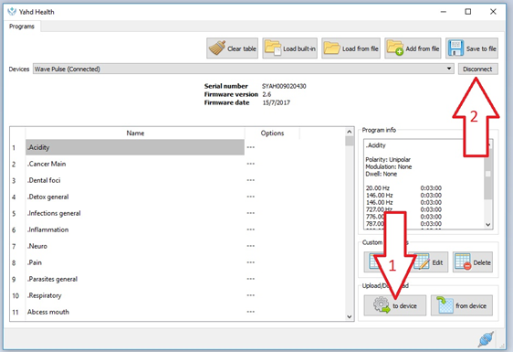Select the Abcess mouth program row
The height and width of the screenshot is (352, 513).
pyautogui.click(x=135, y=312)
